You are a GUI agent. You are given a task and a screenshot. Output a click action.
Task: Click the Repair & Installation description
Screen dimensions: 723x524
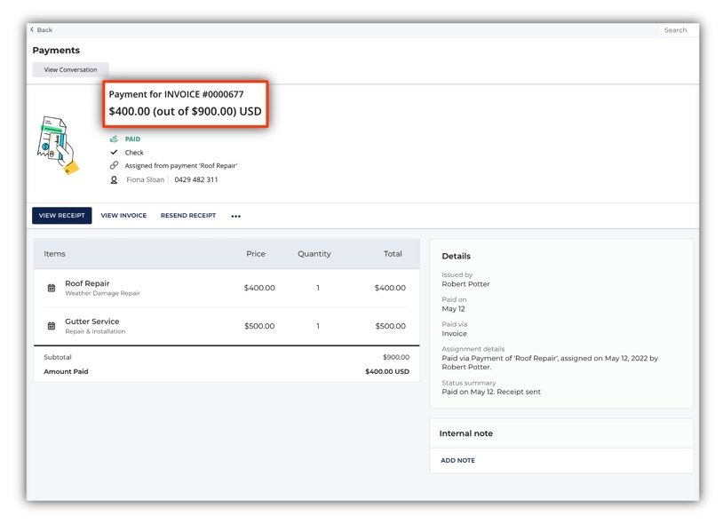click(x=95, y=331)
